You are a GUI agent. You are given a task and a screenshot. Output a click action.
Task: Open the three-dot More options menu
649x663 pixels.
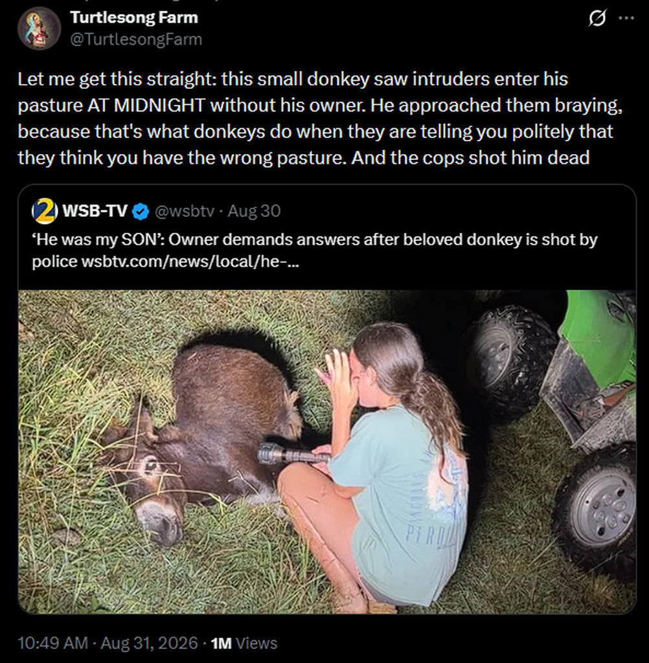[x=626, y=18]
